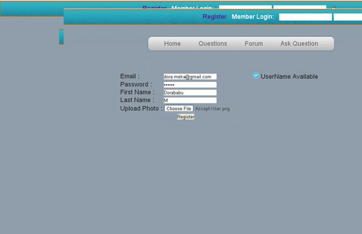The image size is (362, 234).
Task: Focus the Password field
Action: coord(190,85)
